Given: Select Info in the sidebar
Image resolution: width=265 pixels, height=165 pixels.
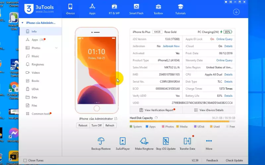Looking at the screenshot, I should [40, 31].
